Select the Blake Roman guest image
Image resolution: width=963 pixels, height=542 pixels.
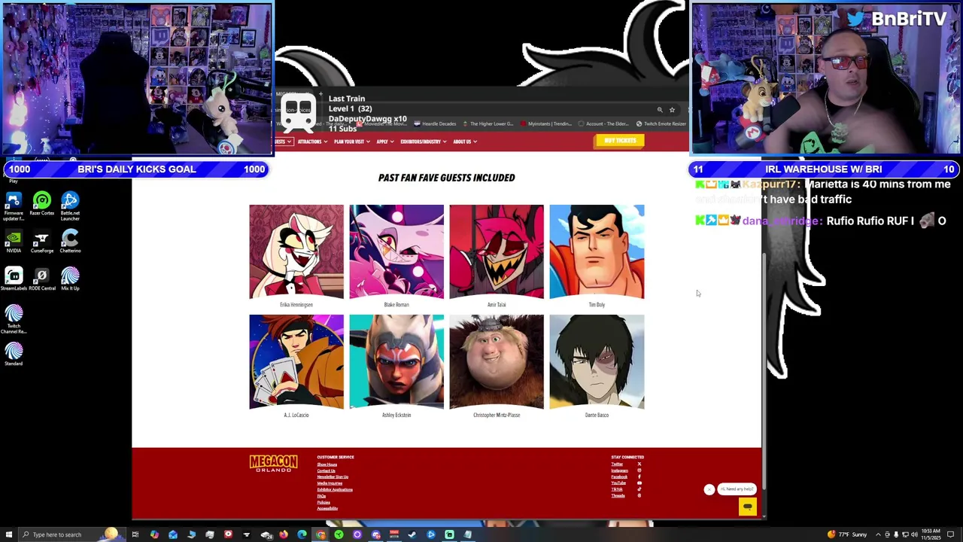point(396,251)
